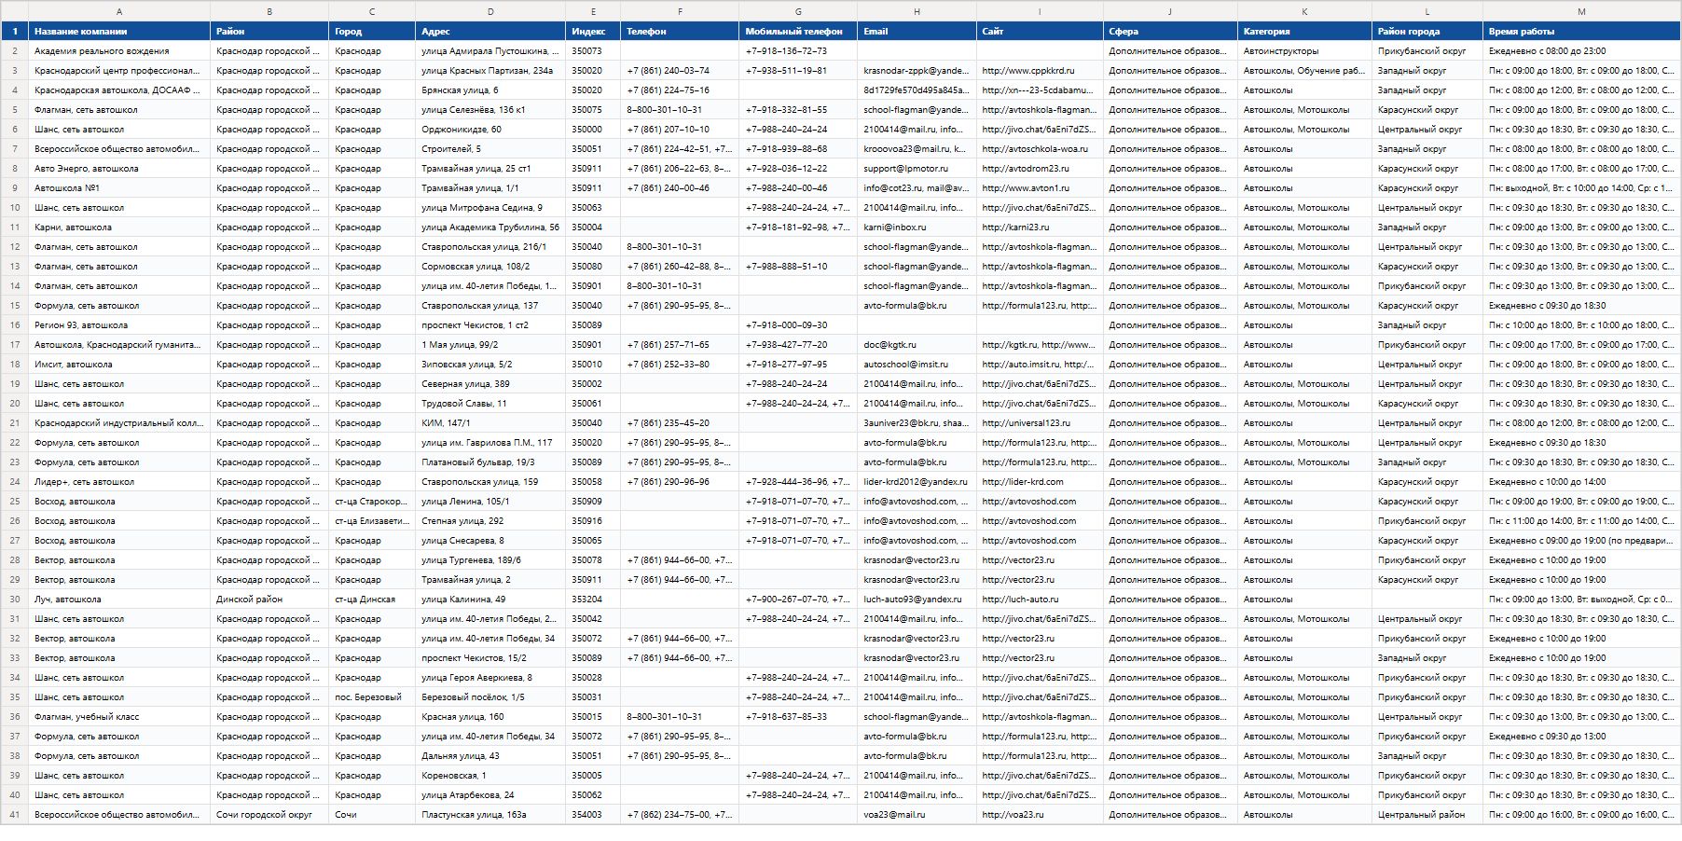Select column A by its letter header
Viewport: 1682px width, 841px height.
[x=119, y=11]
